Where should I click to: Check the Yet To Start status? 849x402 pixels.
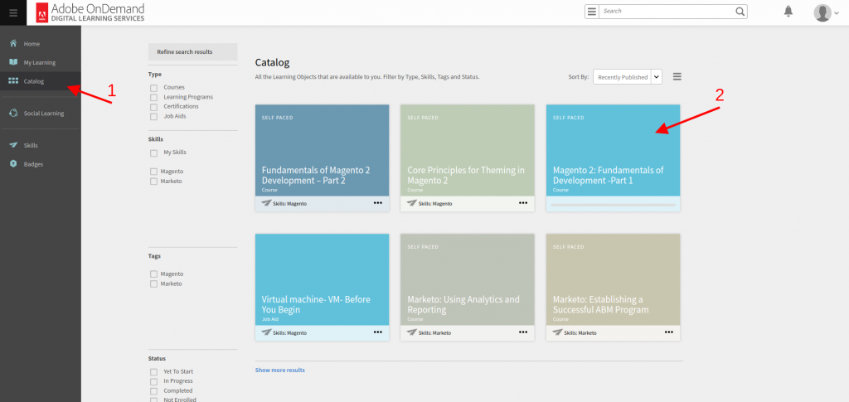coord(153,372)
